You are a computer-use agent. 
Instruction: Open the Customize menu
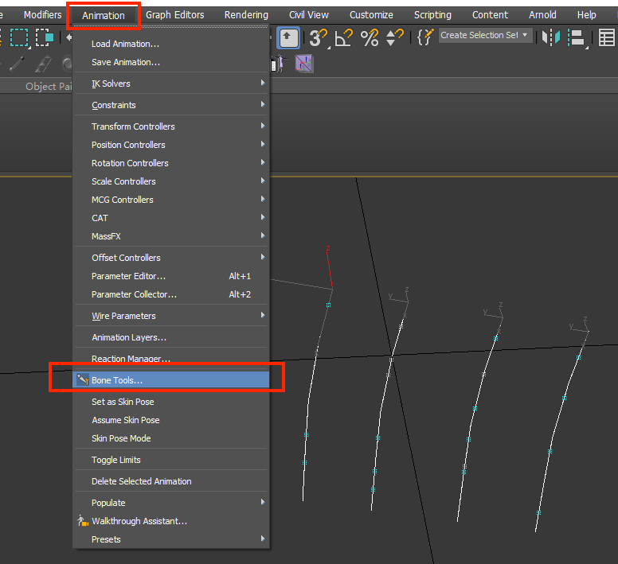371,15
